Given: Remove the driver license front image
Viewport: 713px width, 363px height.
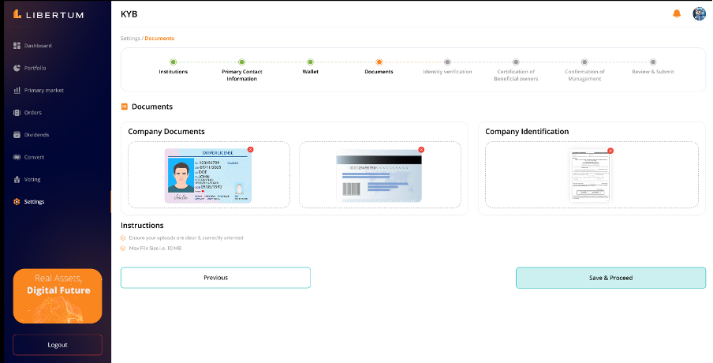Looking at the screenshot, I should point(250,149).
